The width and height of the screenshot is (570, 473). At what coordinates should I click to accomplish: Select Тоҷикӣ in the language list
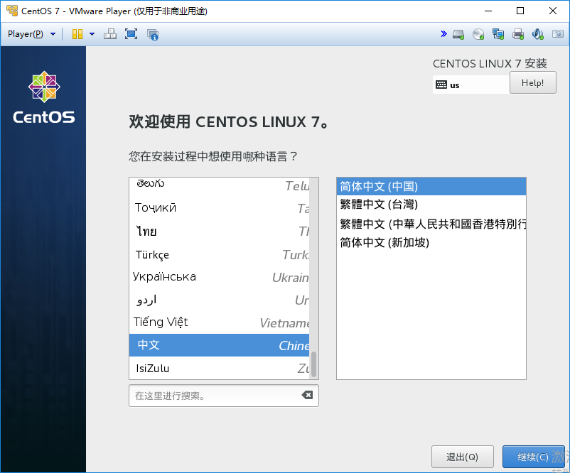pos(219,207)
